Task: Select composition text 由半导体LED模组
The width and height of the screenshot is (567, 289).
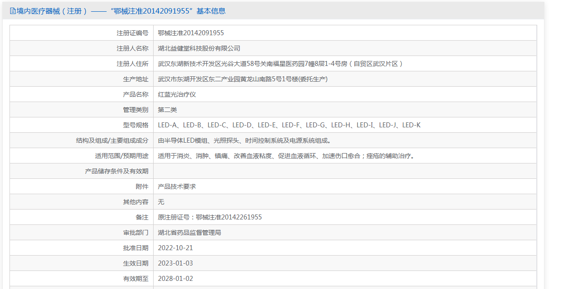Action: tap(244, 140)
